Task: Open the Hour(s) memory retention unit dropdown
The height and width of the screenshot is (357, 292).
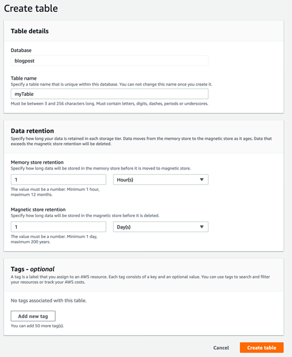Action: click(x=161, y=180)
